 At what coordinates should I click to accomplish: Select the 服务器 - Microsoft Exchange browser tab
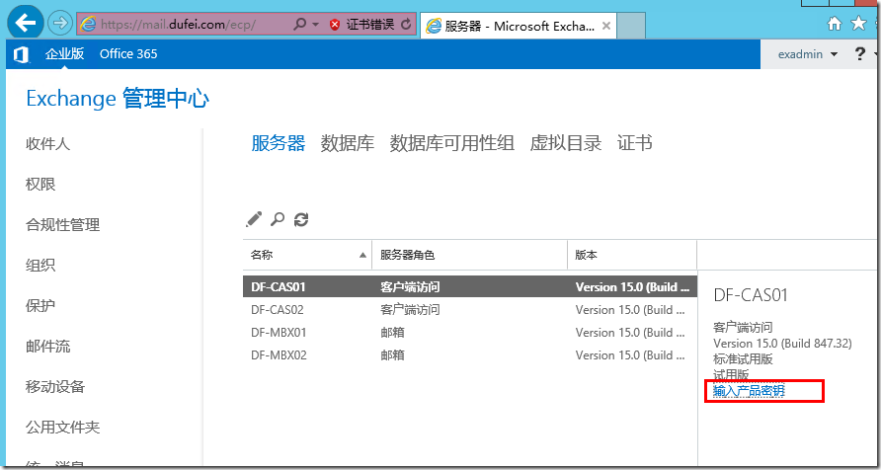coord(518,26)
